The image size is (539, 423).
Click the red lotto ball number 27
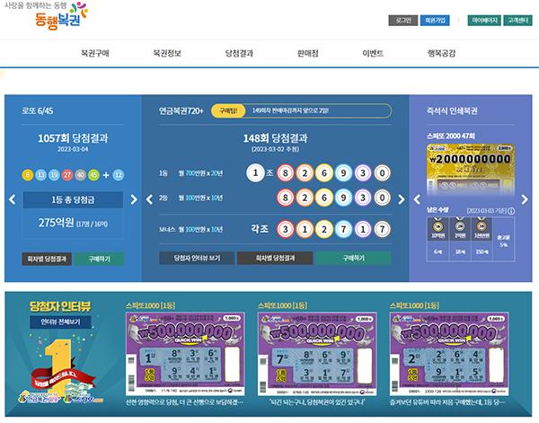point(67,175)
